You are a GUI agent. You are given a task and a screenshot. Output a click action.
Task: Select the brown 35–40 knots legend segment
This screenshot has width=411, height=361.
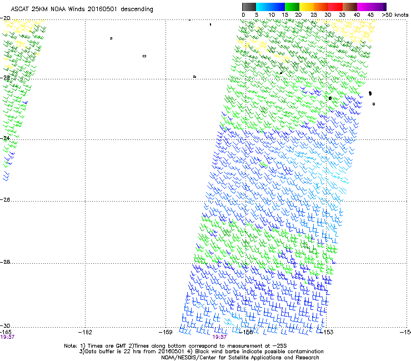pyautogui.click(x=350, y=7)
